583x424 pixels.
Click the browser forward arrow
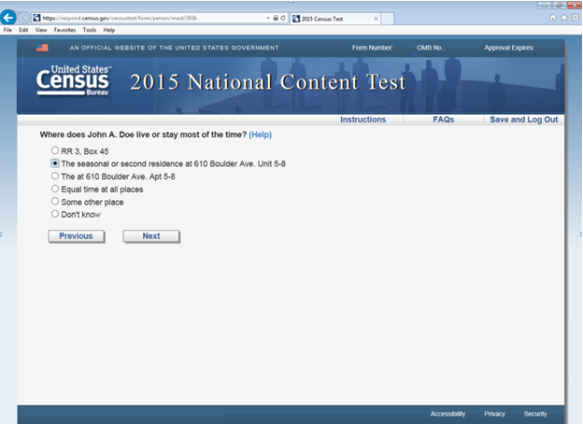tap(23, 18)
